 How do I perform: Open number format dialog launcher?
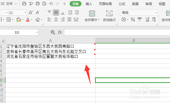(157, 24)
